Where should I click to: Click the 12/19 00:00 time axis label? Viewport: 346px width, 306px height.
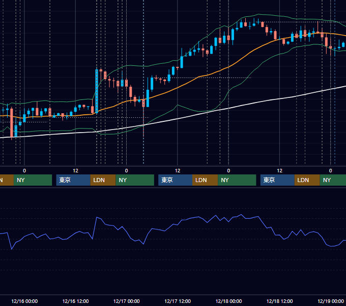point(331,301)
